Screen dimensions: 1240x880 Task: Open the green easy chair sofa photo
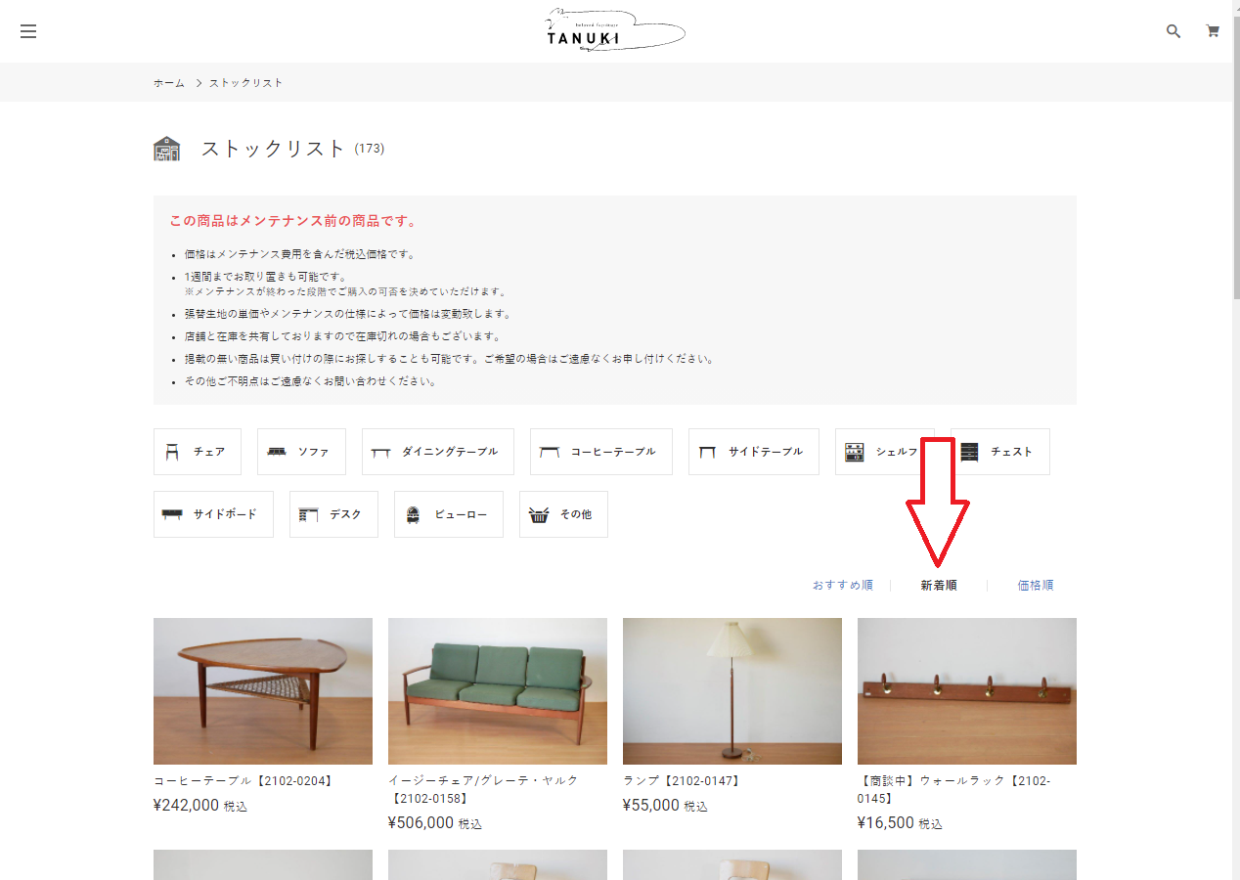click(497, 690)
